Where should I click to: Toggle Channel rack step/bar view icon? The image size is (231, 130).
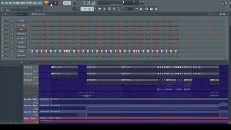pyautogui.click(x=224, y=14)
